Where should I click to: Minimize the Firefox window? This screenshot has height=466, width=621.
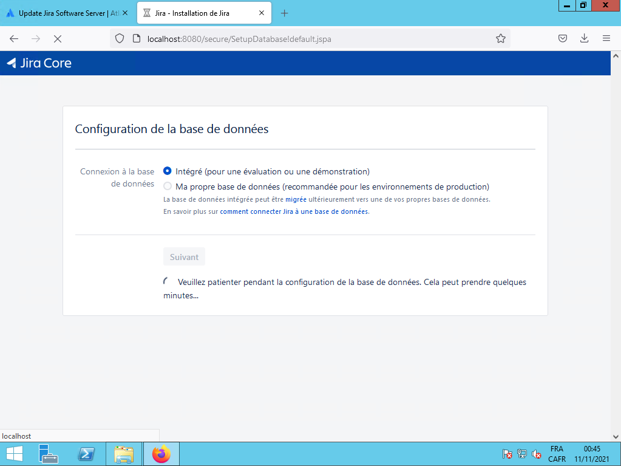[x=567, y=5]
